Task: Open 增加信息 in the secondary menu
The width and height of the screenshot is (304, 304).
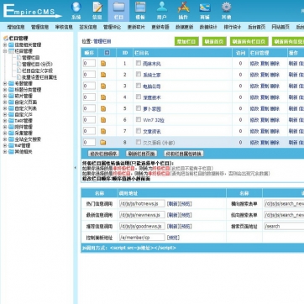Action: [16, 27]
